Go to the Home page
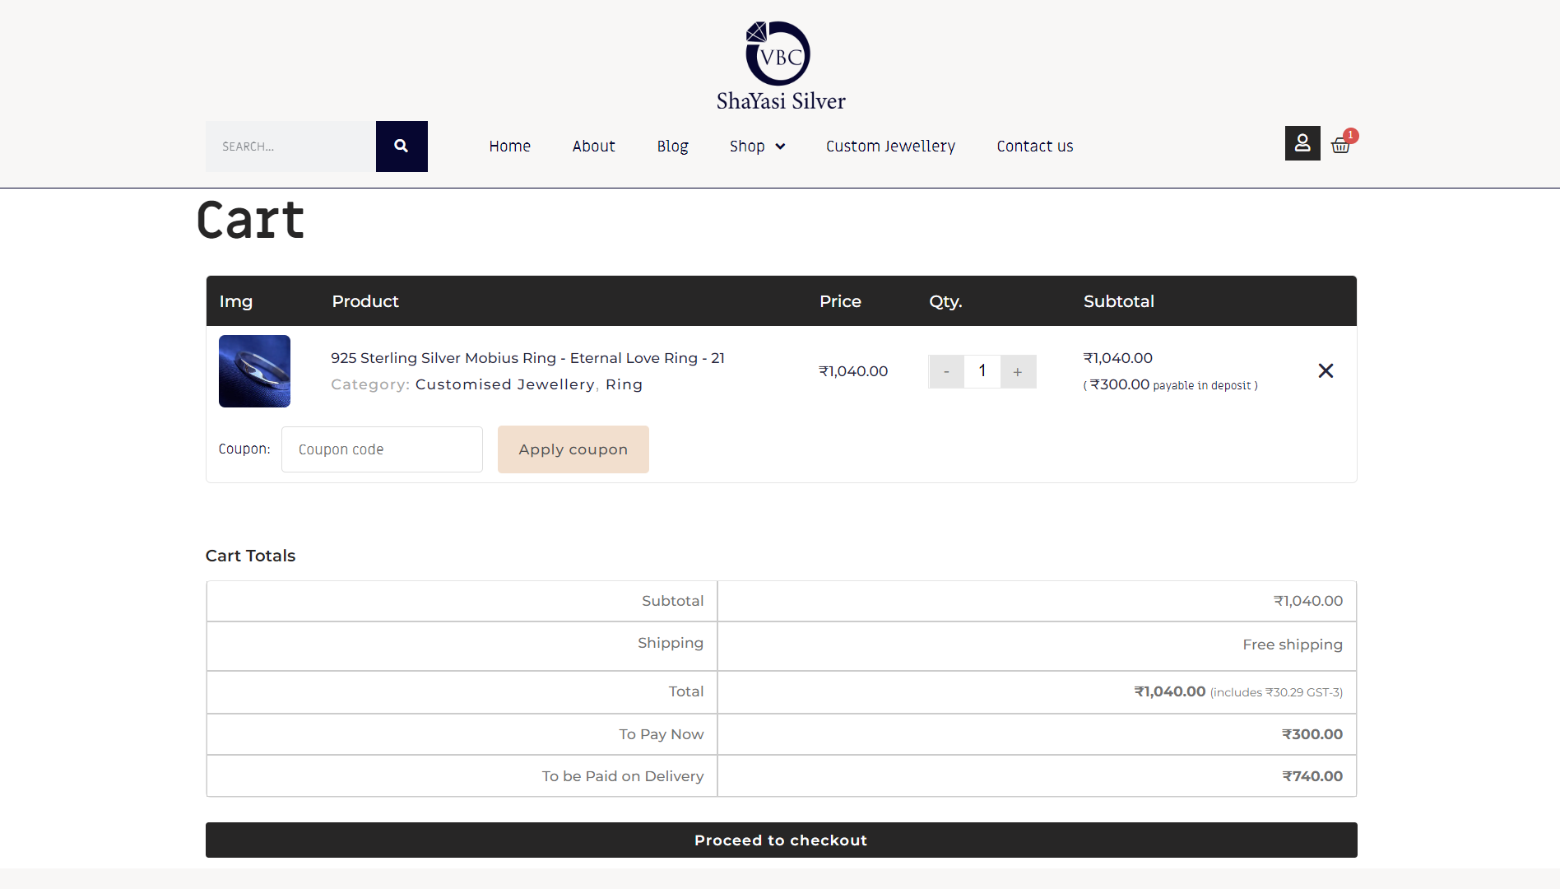The height and width of the screenshot is (889, 1560). pyautogui.click(x=509, y=147)
